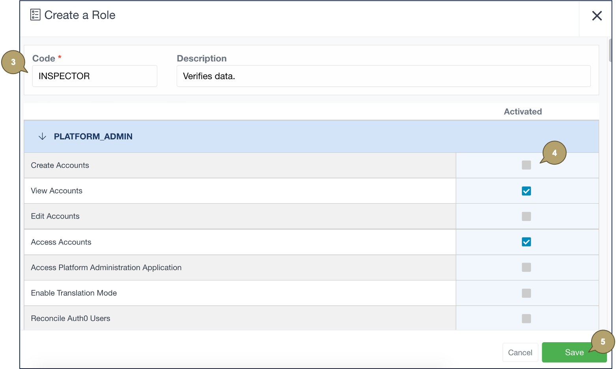
Task: Close the Create a Role dialog
Action: pos(597,16)
